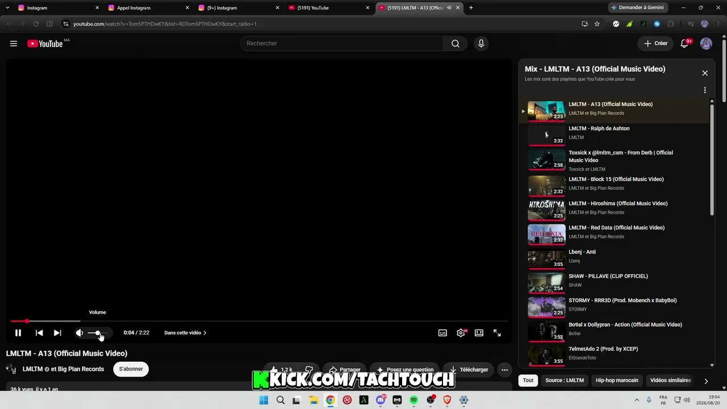Click the 'Demander à Gemini' button
Viewport: 727px width, 409px height.
[638, 8]
